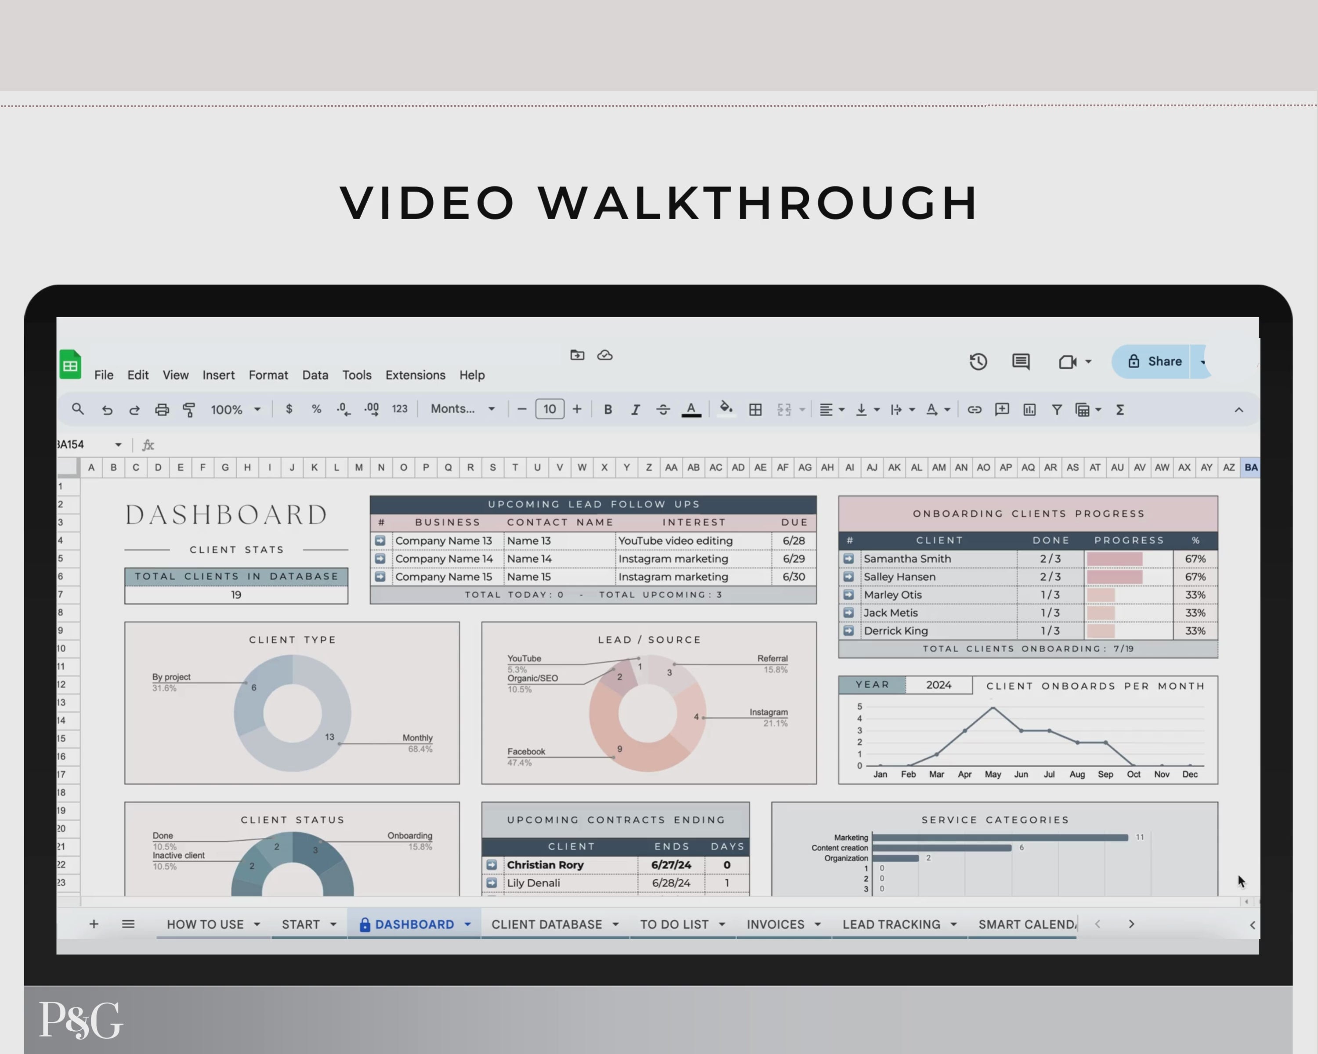
Task: Click the insert chart icon
Action: tap(1029, 409)
